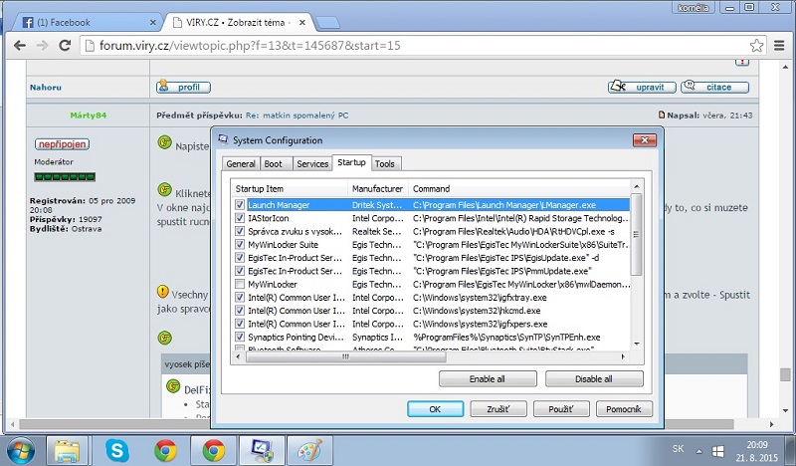Follow the Nahoru link
The width and height of the screenshot is (796, 466).
tap(44, 88)
